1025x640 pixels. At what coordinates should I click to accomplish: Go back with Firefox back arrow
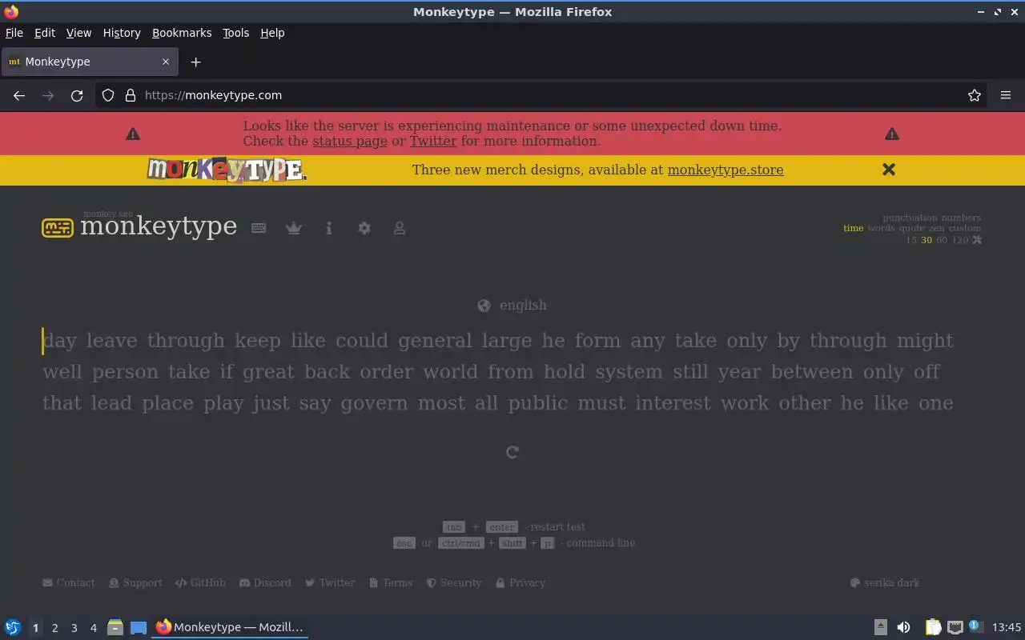pos(19,95)
